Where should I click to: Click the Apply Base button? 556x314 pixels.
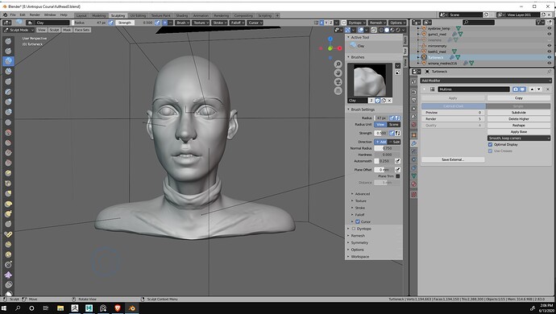[x=519, y=131]
